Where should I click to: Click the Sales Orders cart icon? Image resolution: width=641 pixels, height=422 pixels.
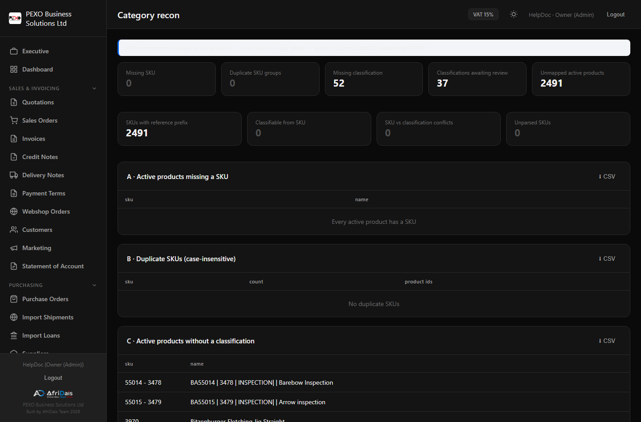coord(14,120)
